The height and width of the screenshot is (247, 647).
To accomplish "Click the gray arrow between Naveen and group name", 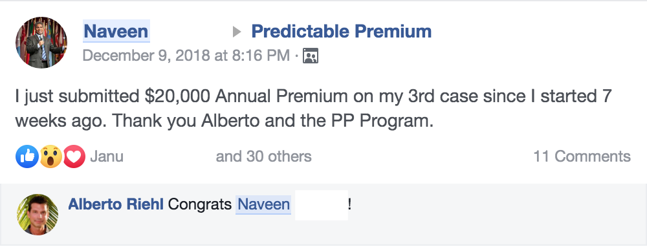I will coord(236,32).
